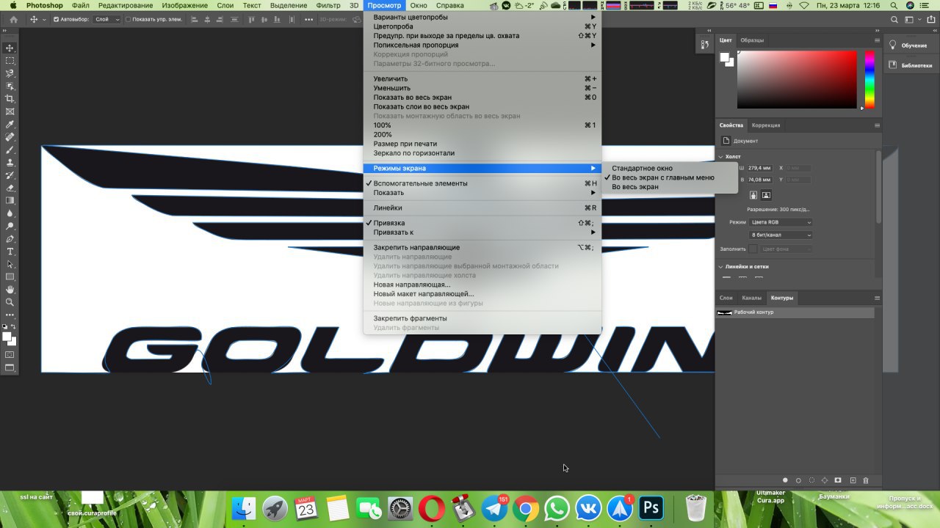
Task: Switch to the Каналы tab
Action: pos(751,298)
